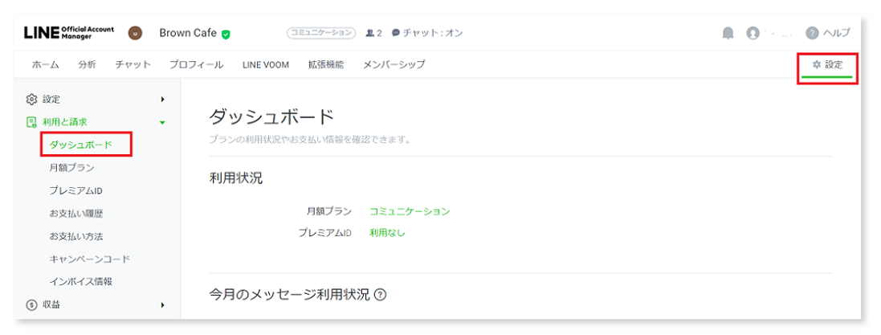Click the コミュニケーション plan link
881x335 pixels.
coord(410,211)
